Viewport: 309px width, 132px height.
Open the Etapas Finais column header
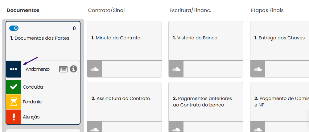point(267,10)
